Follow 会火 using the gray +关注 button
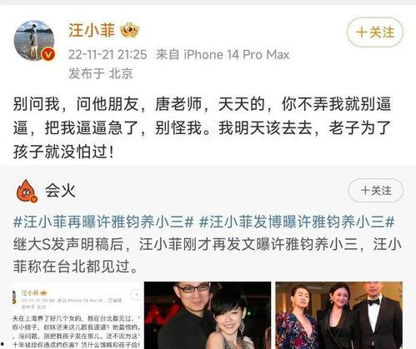 point(375,191)
